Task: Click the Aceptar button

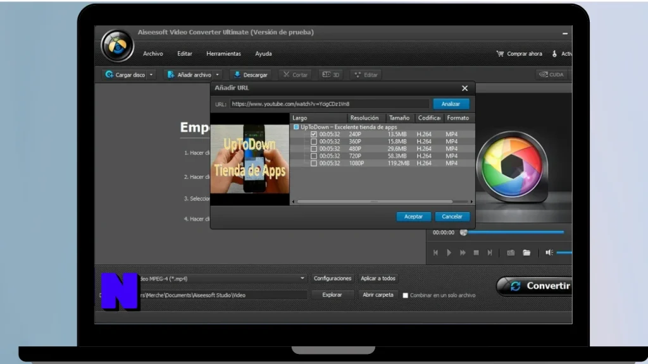Action: tap(413, 217)
